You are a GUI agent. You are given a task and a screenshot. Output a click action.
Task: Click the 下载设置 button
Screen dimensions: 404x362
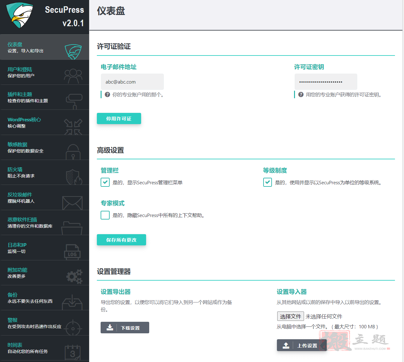pyautogui.click(x=125, y=327)
